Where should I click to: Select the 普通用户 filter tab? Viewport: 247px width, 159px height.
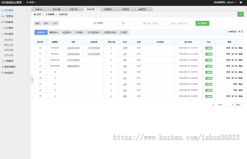pos(54,32)
